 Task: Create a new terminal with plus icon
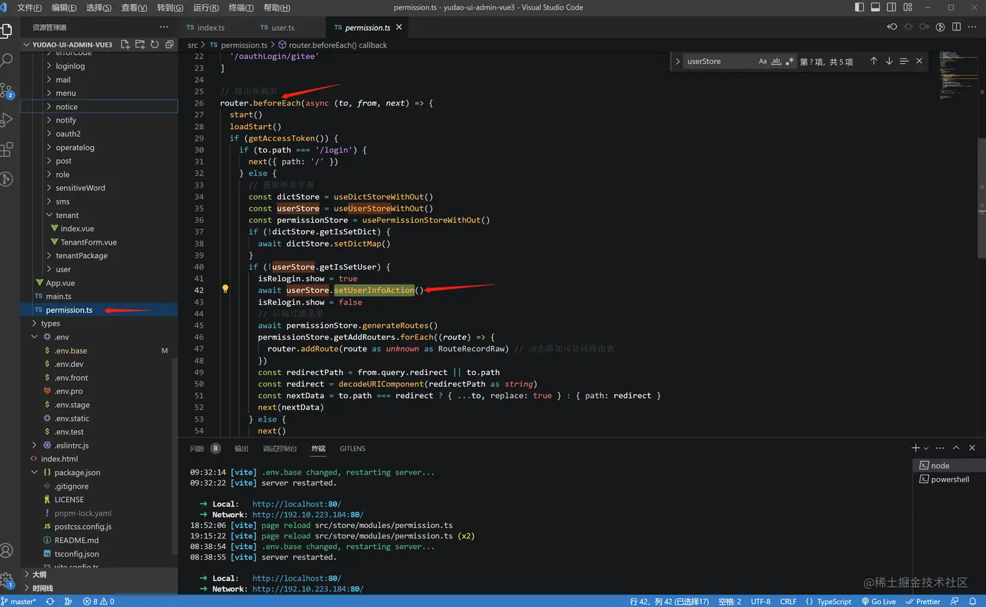(916, 448)
